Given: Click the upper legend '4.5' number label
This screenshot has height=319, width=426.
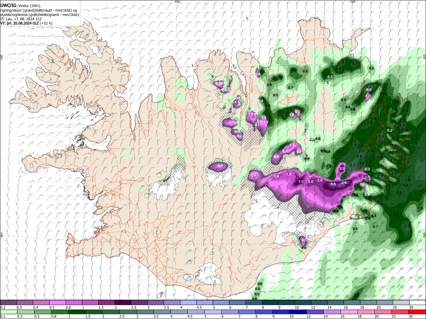Looking at the screenshot, I should pos(199,307).
